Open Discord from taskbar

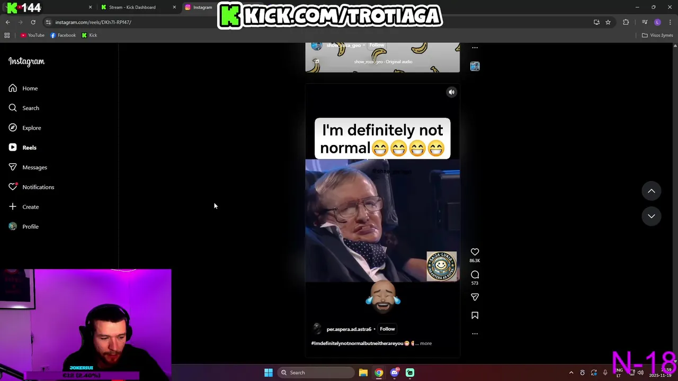[395, 373]
